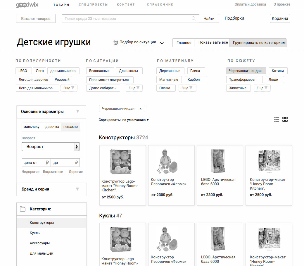This screenshot has width=304, height=266.
Task: Click Папа может заиграться tag
Action: click(110, 80)
